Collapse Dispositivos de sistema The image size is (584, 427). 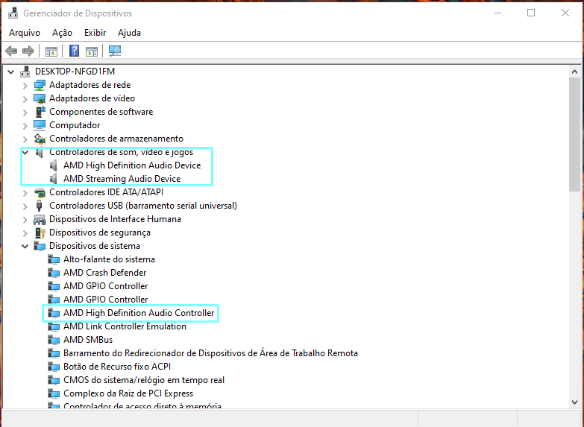pyautogui.click(x=25, y=246)
